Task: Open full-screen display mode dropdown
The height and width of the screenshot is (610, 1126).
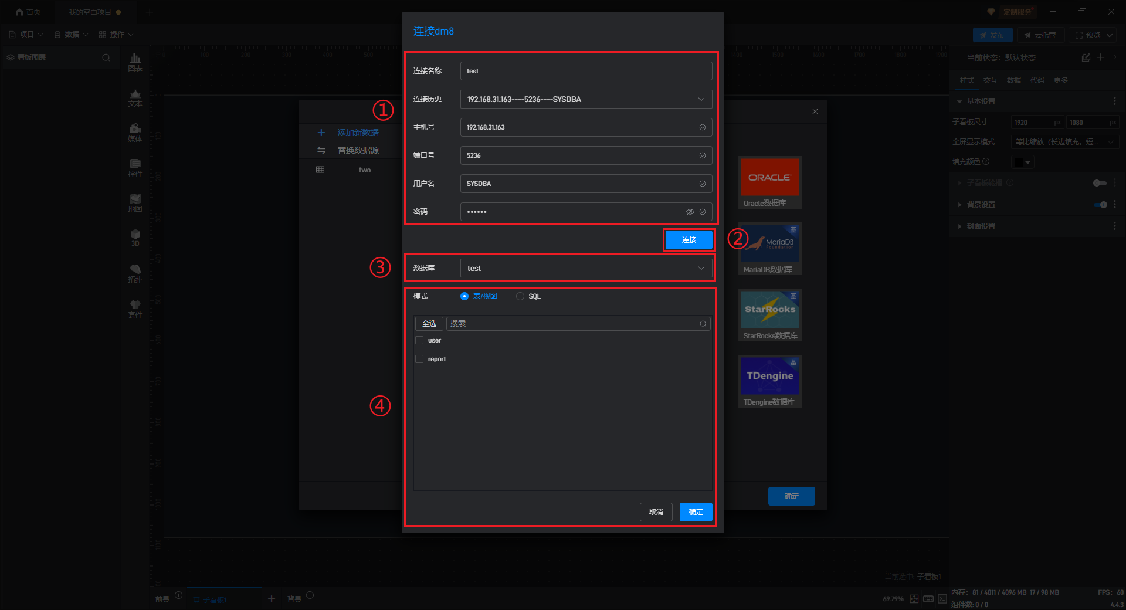Action: click(1065, 142)
